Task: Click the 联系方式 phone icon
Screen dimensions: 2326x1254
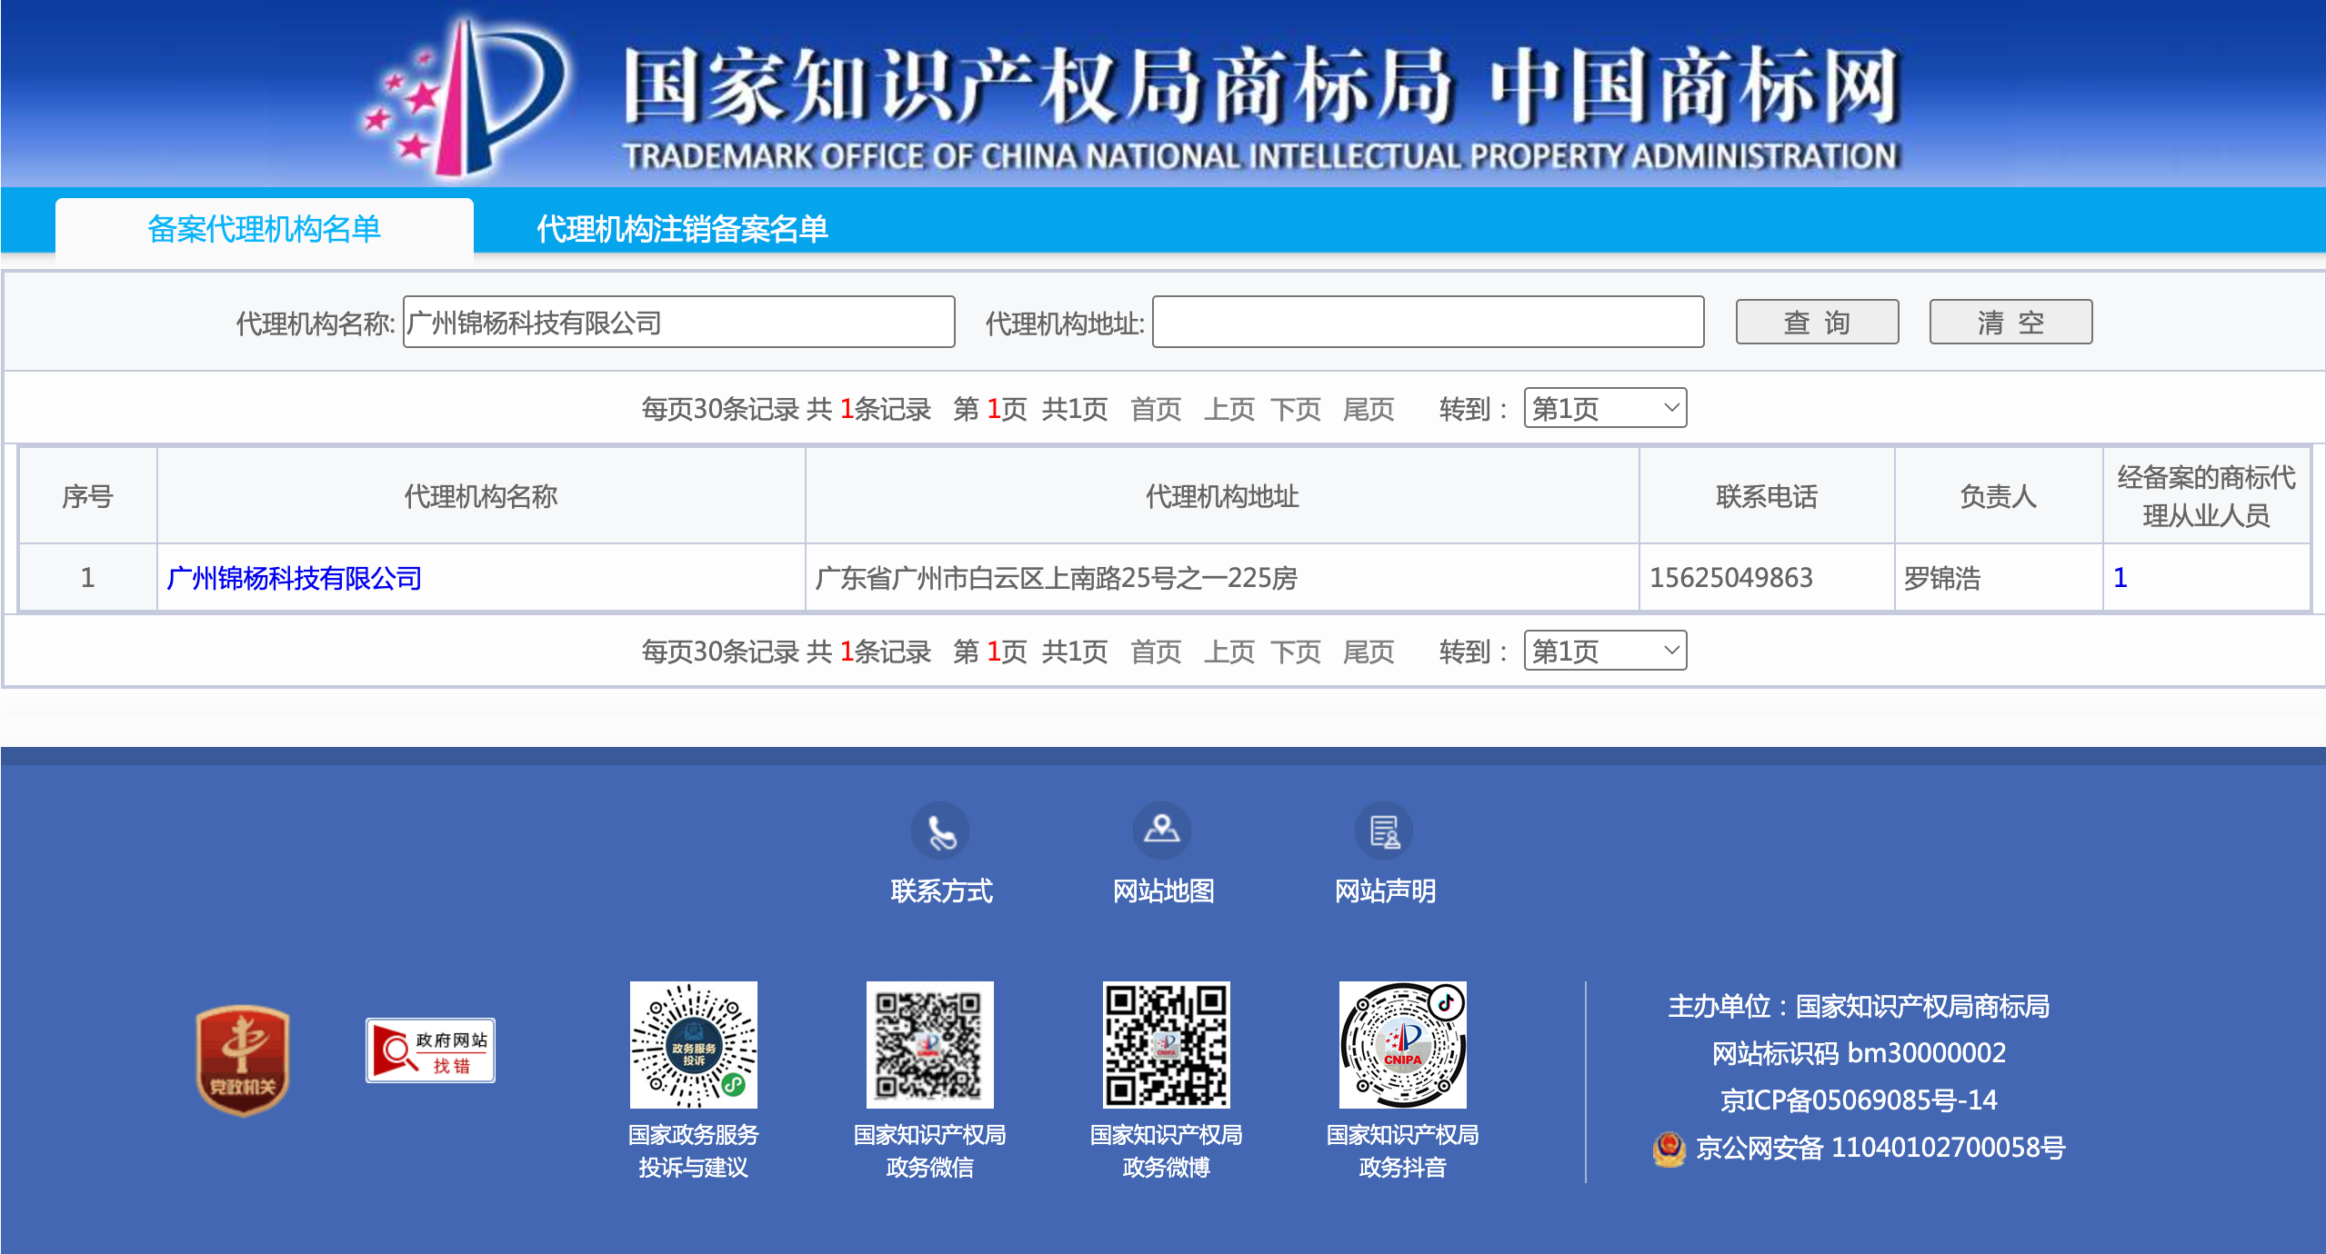Action: click(x=941, y=830)
